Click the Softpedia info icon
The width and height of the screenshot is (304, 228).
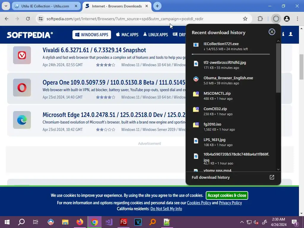(x=283, y=34)
